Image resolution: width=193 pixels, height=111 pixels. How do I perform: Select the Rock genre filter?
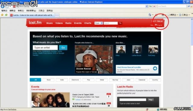pos(49,80)
